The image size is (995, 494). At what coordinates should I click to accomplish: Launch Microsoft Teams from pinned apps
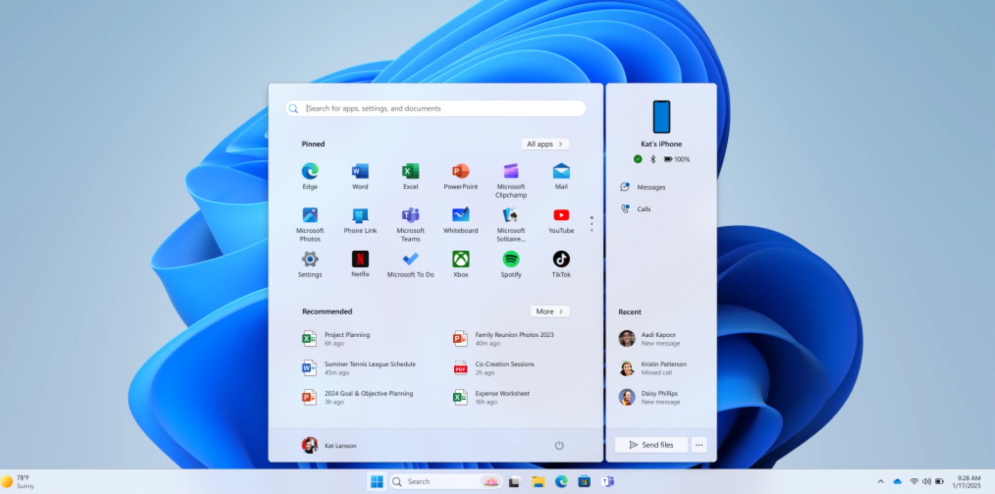(x=410, y=225)
